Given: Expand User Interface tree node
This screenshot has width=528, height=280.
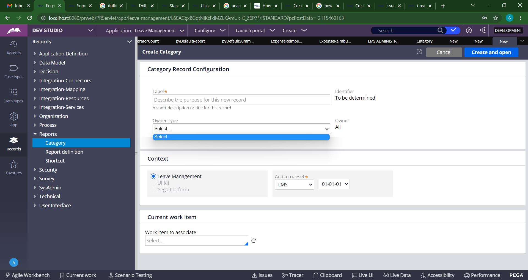Looking at the screenshot, I should [x=35, y=205].
